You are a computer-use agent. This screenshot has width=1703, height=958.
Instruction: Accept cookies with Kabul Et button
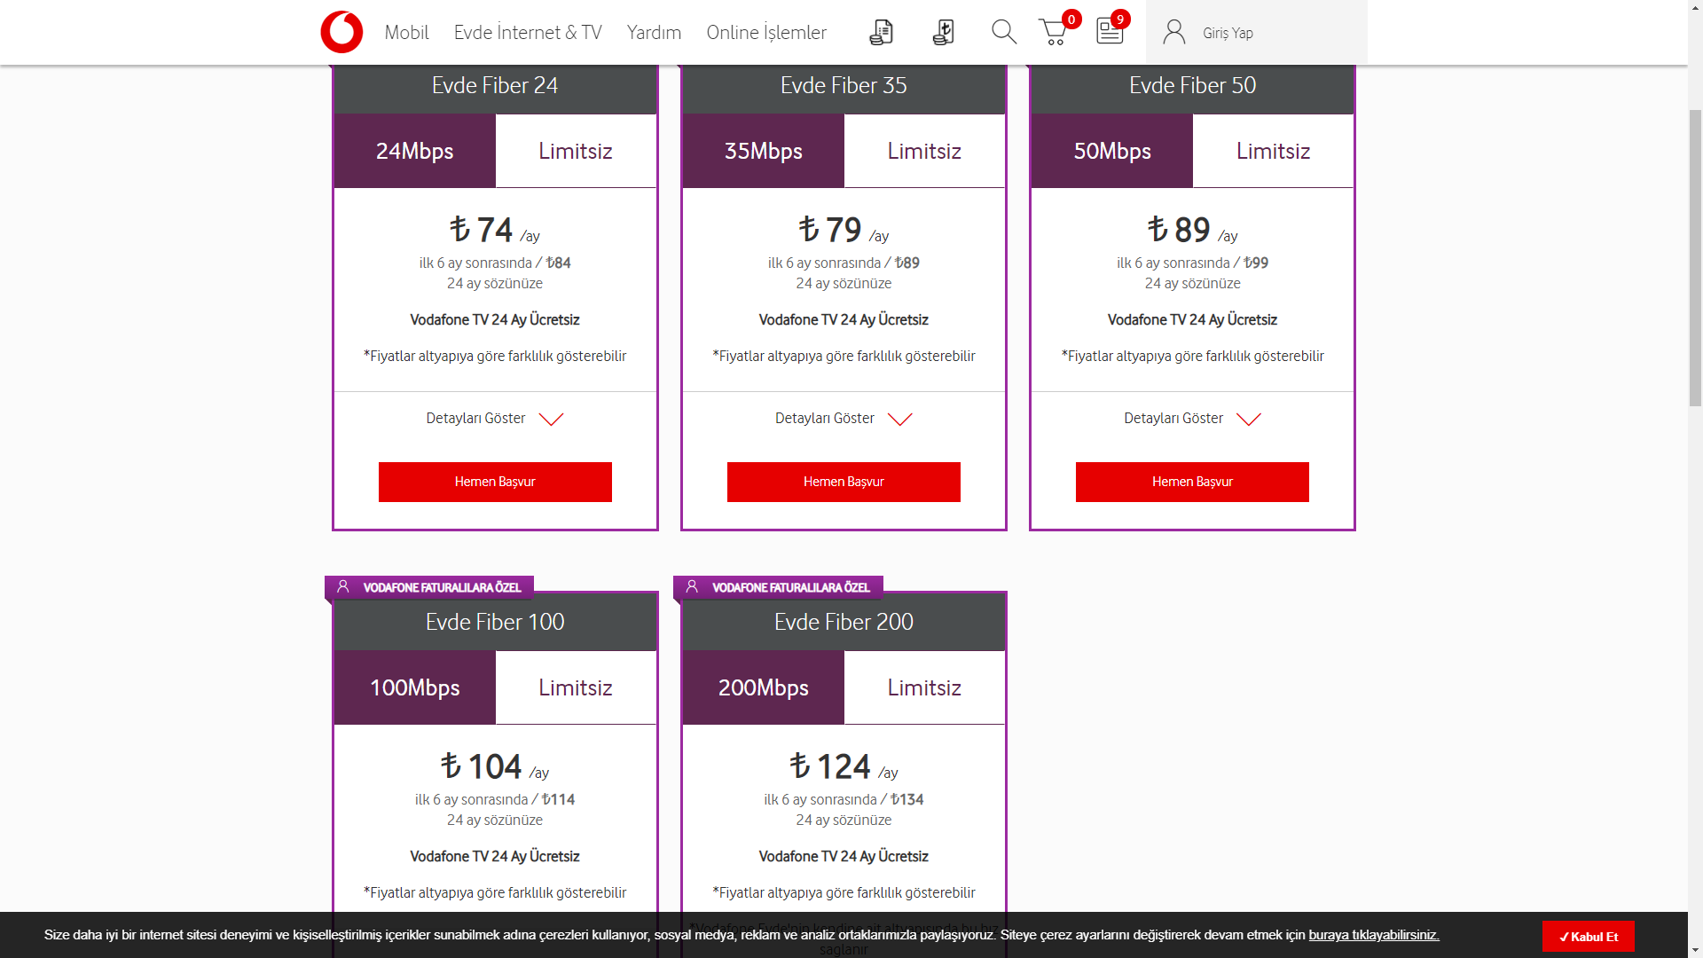click(1588, 937)
